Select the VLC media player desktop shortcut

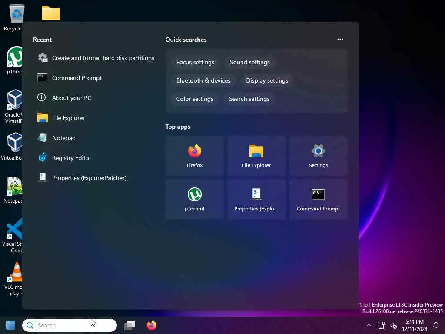tap(13, 279)
